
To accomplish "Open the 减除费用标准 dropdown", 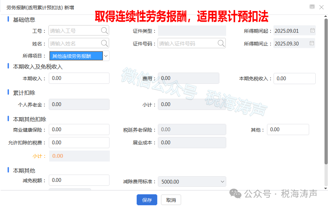I will click(222, 182).
